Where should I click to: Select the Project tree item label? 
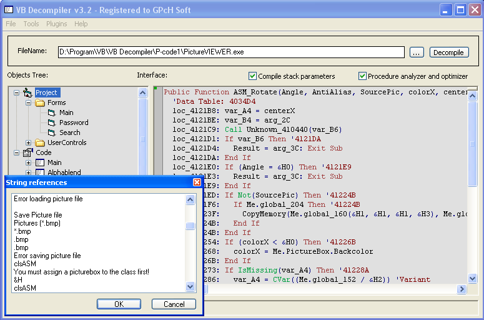point(46,92)
